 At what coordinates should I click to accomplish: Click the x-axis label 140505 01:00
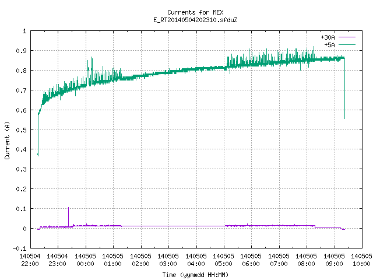pos(112,260)
